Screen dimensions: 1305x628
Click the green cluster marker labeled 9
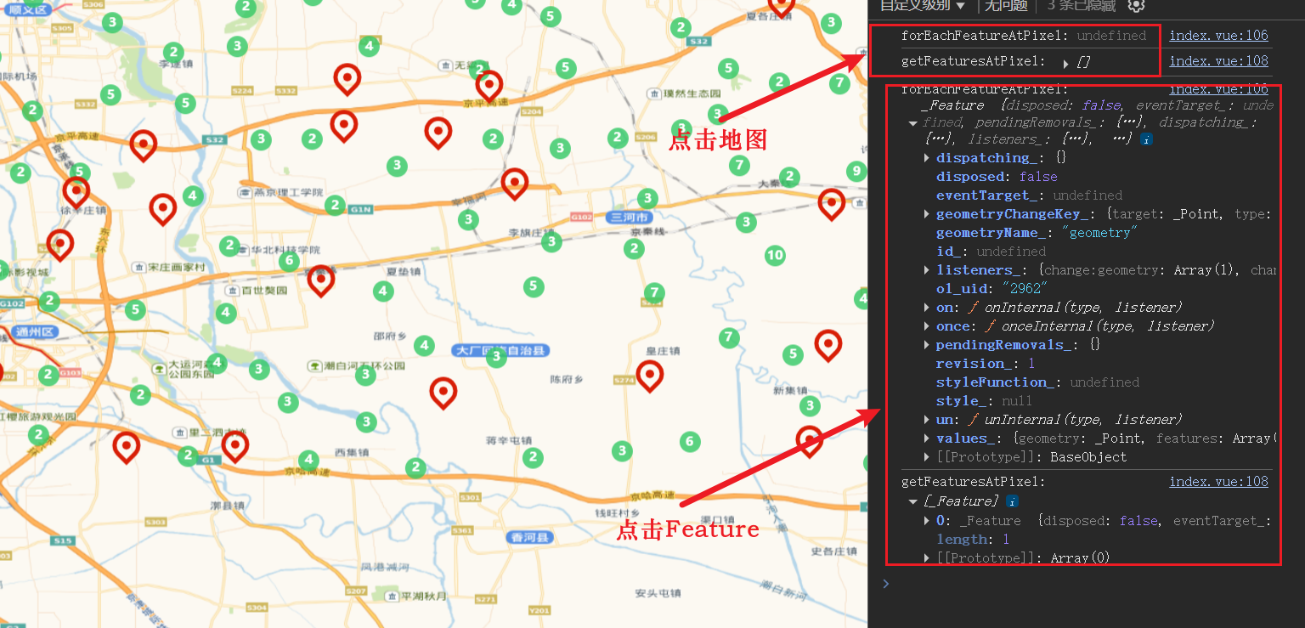tap(856, 172)
